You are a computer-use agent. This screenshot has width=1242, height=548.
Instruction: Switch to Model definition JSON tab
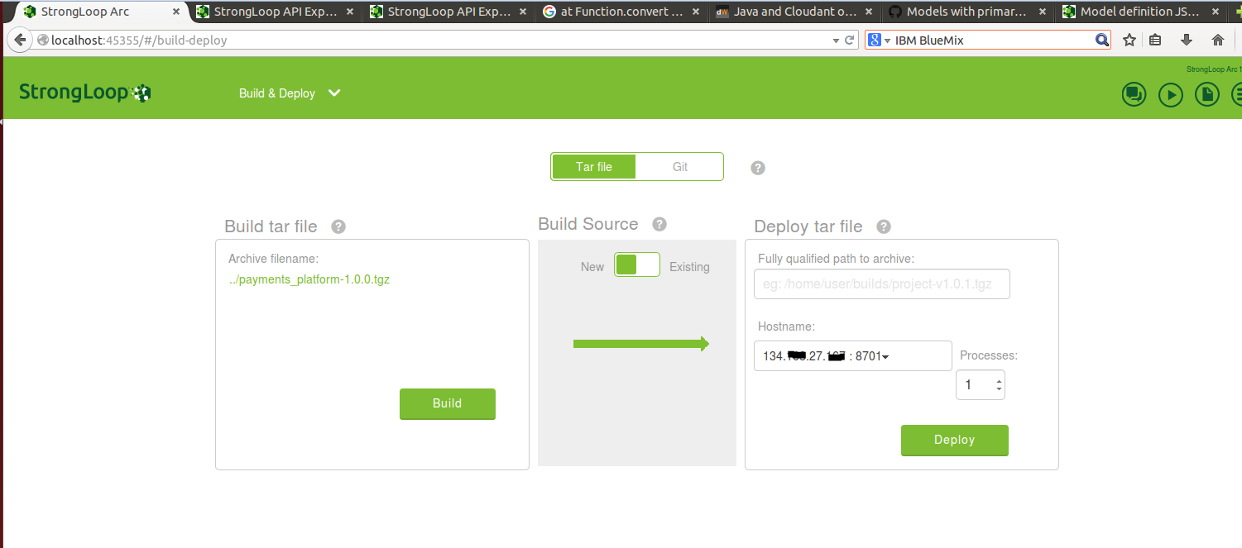(x=1141, y=12)
